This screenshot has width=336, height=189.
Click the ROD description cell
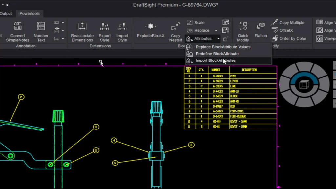(253, 106)
